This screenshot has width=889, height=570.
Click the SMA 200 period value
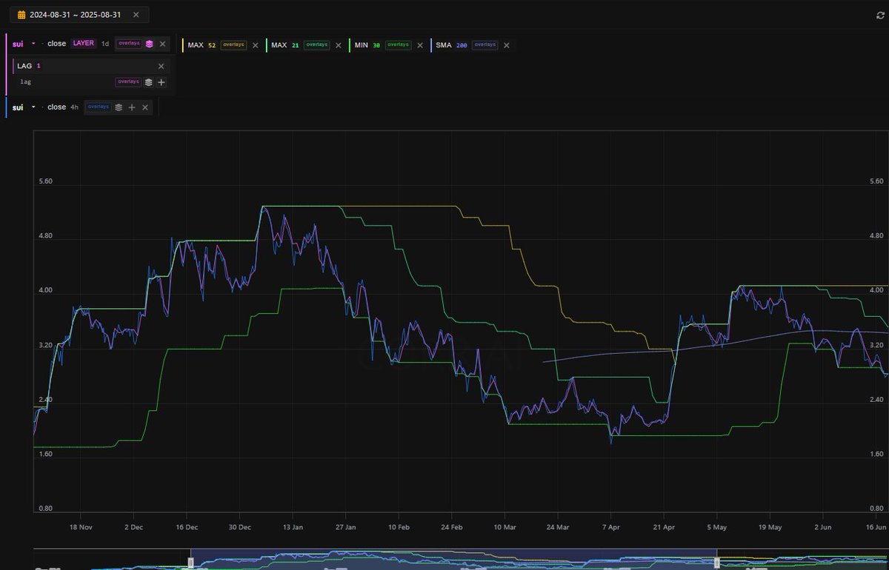click(x=462, y=45)
